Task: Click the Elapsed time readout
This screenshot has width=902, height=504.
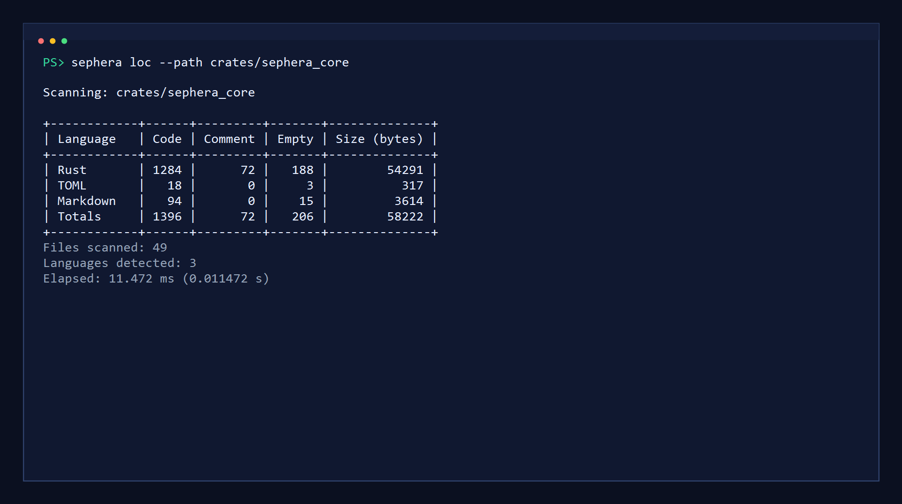Action: 156,279
